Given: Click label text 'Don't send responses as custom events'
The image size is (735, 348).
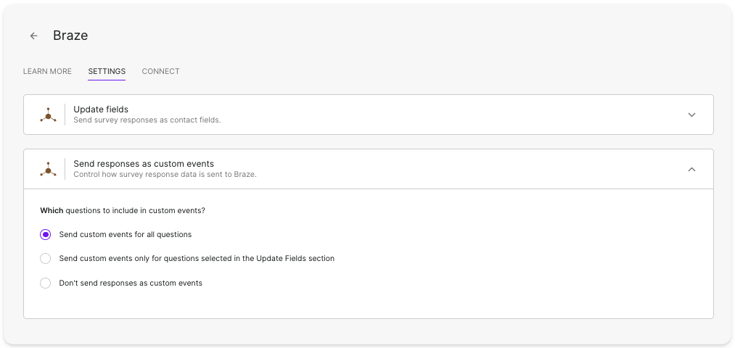Looking at the screenshot, I should coord(131,283).
